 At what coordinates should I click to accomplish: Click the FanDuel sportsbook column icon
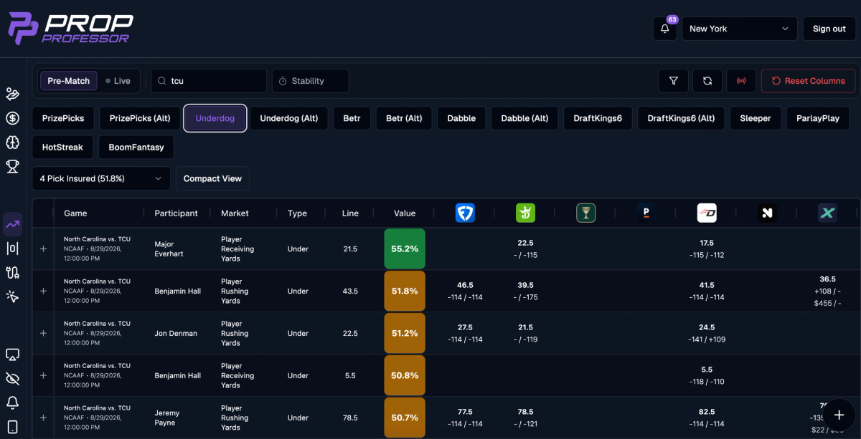(x=465, y=213)
